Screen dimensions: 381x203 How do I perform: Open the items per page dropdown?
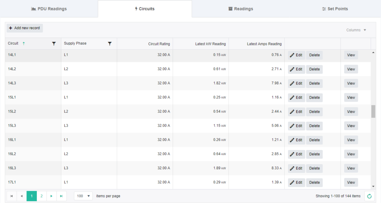click(x=83, y=196)
